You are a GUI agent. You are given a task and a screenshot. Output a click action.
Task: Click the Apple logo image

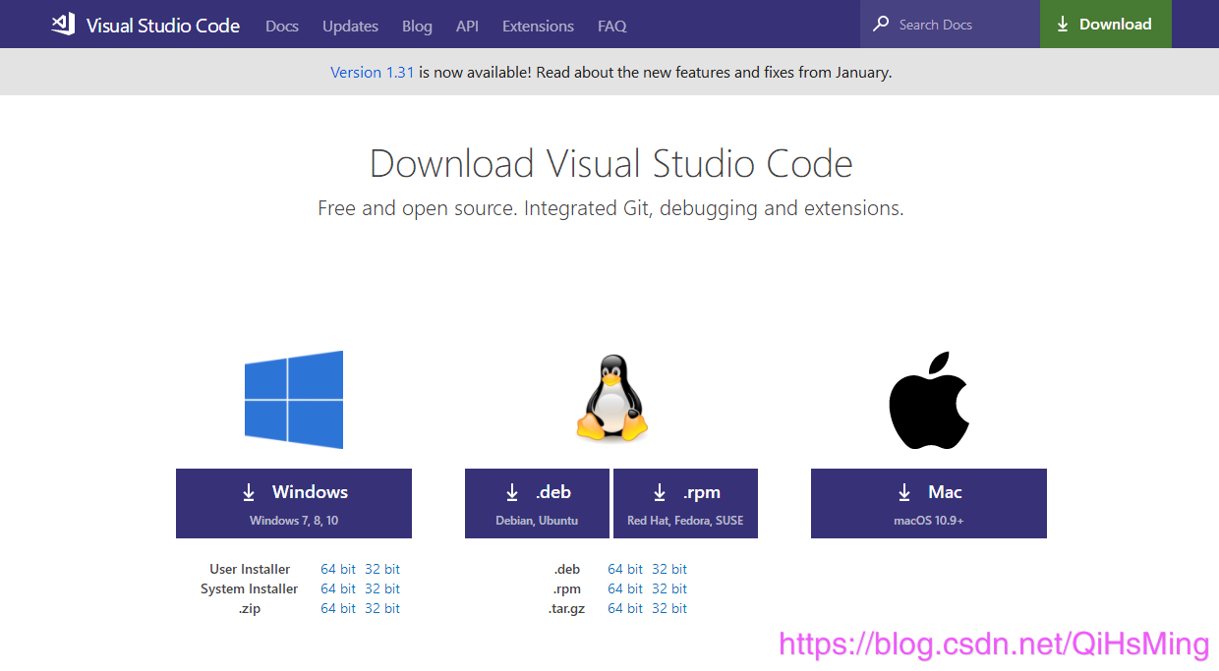pos(929,400)
